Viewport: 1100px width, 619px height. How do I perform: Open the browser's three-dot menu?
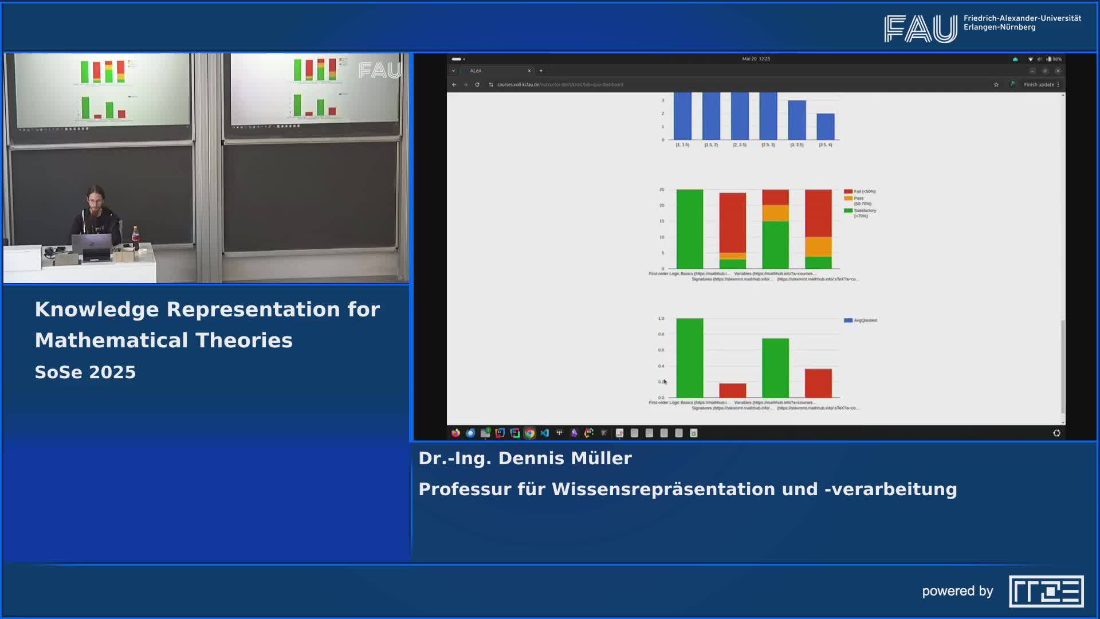1060,84
